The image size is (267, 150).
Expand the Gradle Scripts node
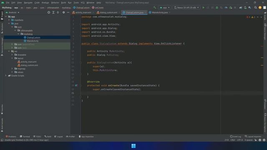(x=6, y=75)
